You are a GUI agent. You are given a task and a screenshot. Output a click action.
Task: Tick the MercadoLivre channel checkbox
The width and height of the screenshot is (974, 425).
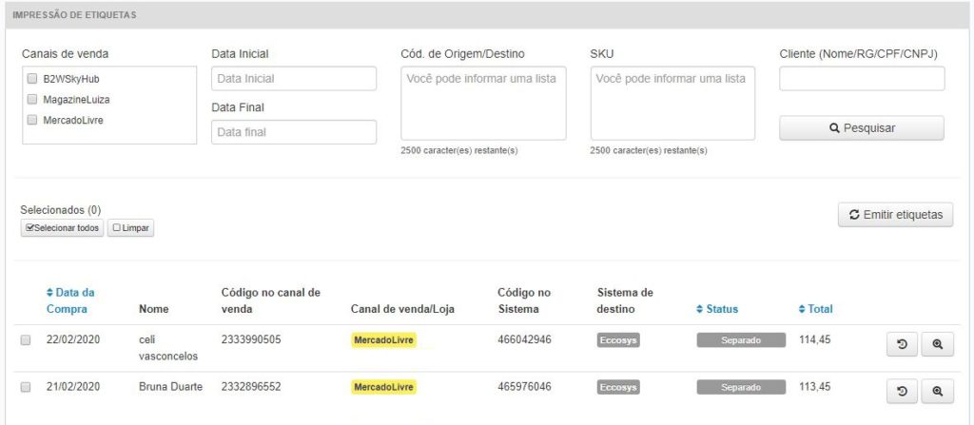tap(32, 121)
